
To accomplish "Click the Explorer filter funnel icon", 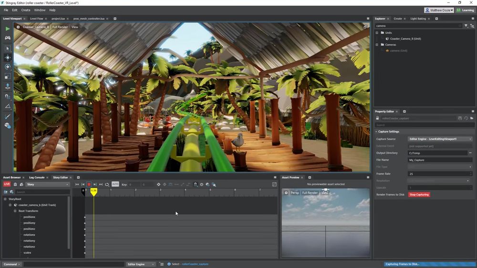I will [x=466, y=26].
